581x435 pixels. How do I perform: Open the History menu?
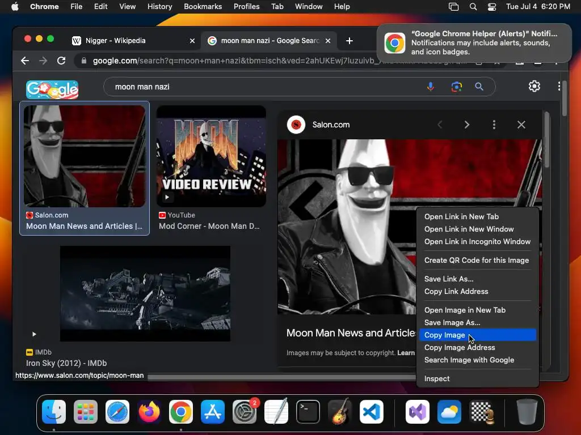159,7
